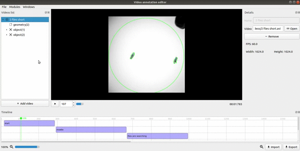Close the Details panel

[x=299, y=12]
